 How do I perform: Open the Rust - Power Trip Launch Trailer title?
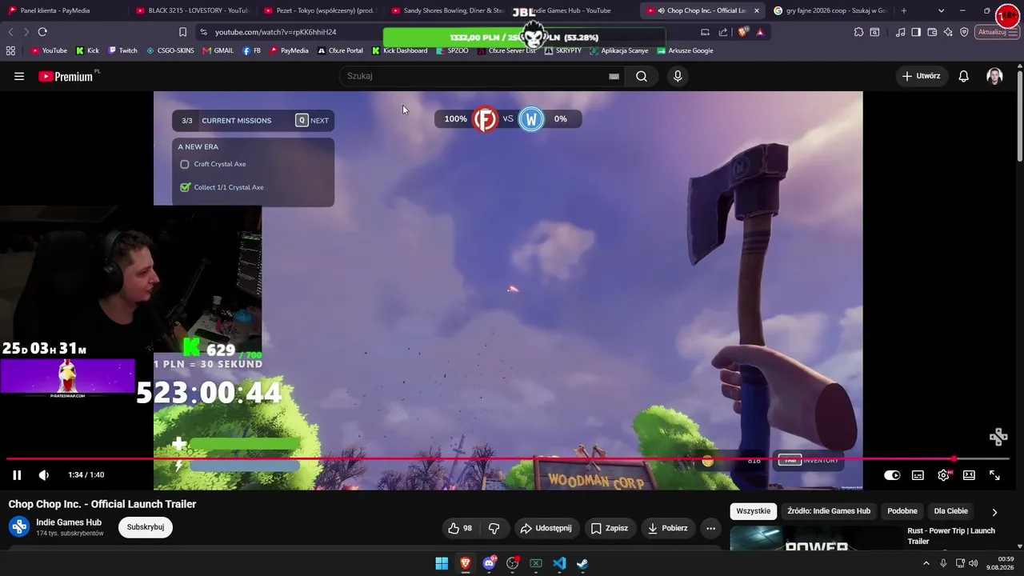point(951,536)
